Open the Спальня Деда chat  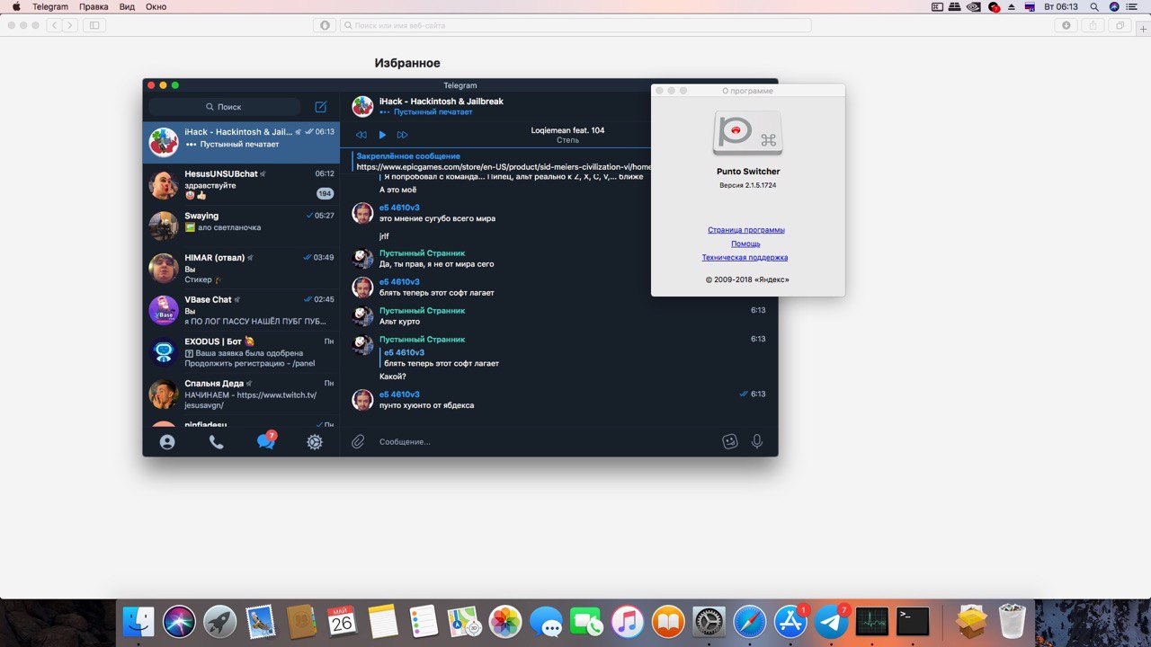tap(241, 394)
